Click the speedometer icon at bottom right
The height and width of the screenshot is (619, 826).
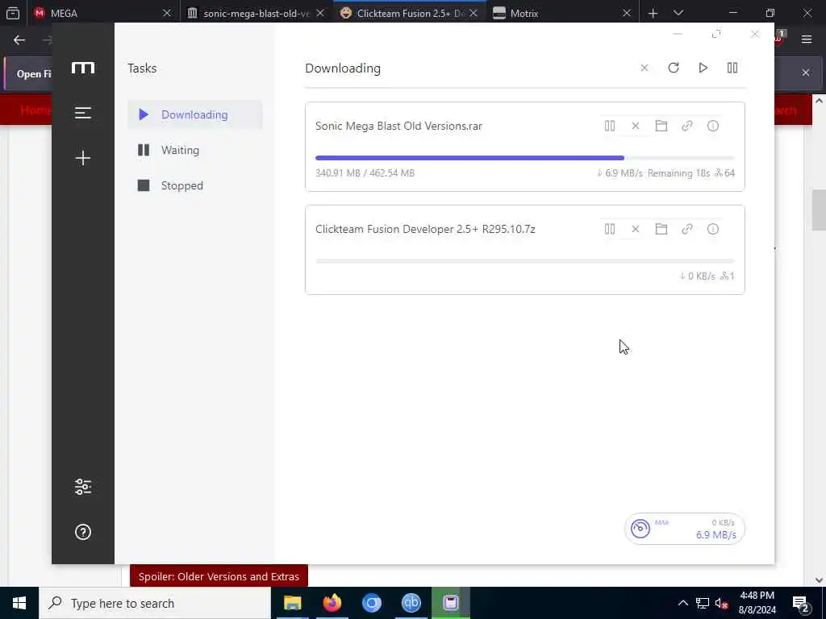coord(640,529)
